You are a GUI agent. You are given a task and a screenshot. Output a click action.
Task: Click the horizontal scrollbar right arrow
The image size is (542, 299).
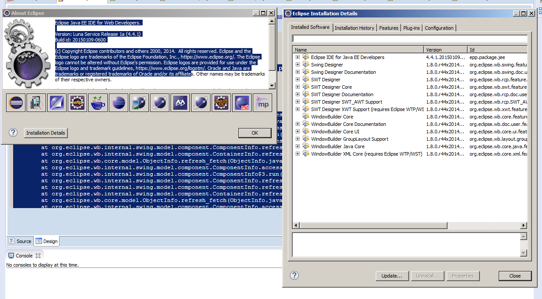[524, 226]
